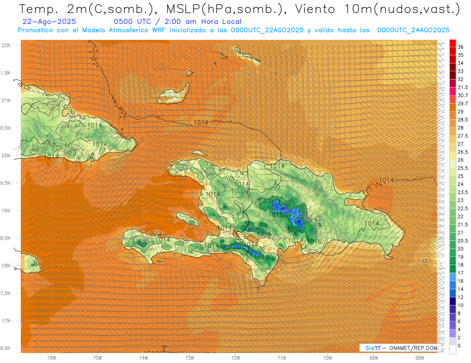Viewport: 471px width, 363px height.
Task: Select longitude axis label '70W'
Action: tap(328, 358)
